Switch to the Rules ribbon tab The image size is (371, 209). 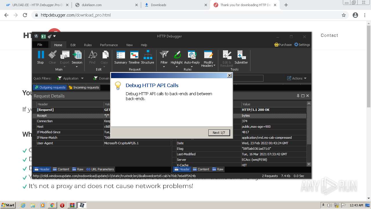pos(88,45)
